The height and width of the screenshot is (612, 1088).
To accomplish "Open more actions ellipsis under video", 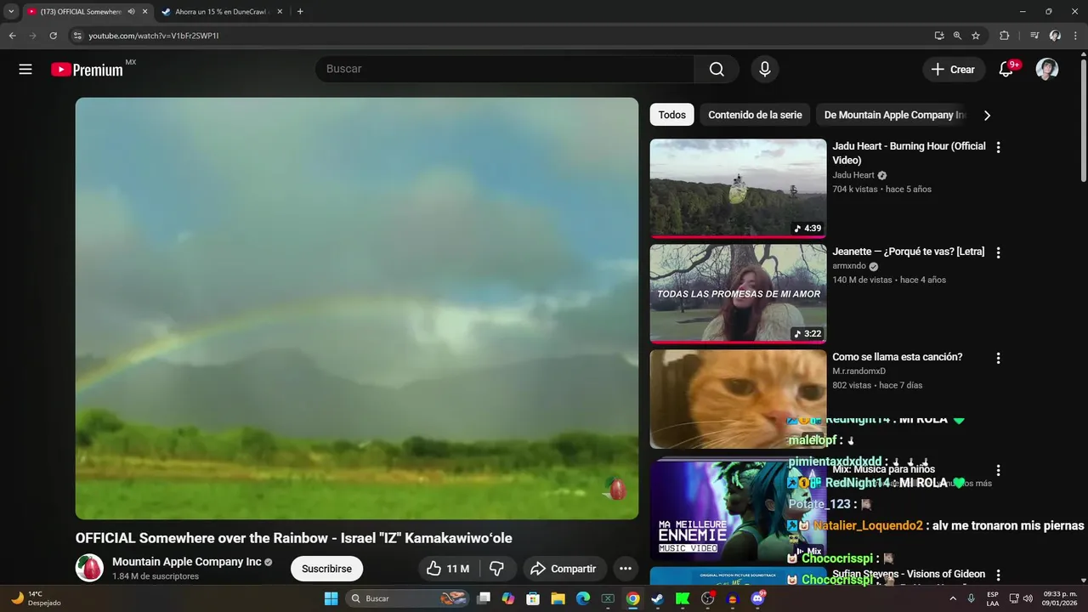I will (x=626, y=569).
